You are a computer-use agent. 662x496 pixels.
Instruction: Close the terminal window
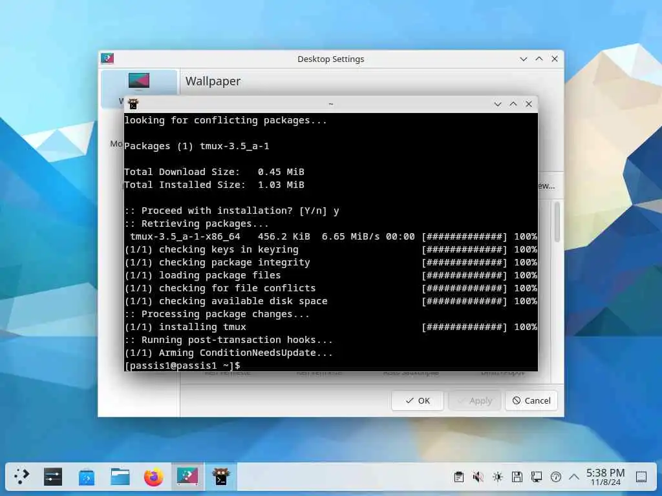(529, 104)
